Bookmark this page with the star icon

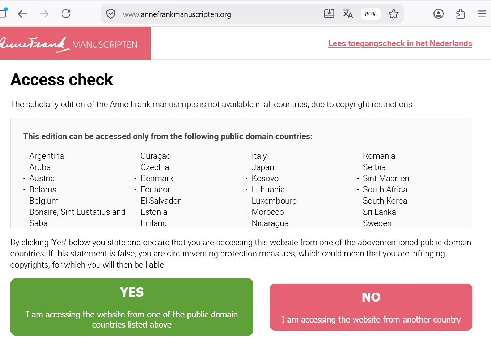(394, 14)
